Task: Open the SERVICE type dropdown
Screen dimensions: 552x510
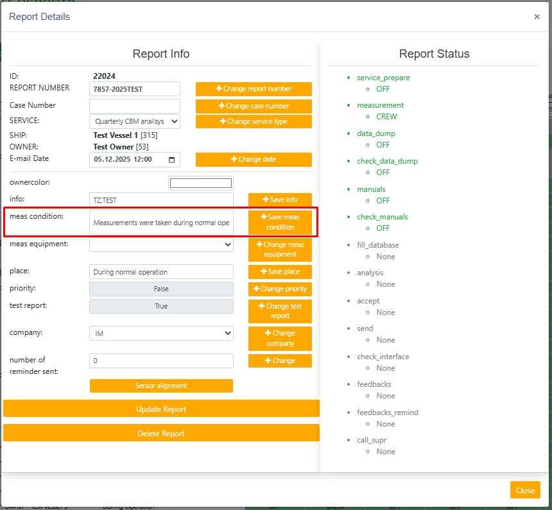Action: click(x=135, y=121)
